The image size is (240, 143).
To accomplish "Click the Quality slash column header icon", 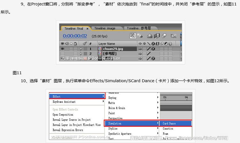I will pos(148,44).
